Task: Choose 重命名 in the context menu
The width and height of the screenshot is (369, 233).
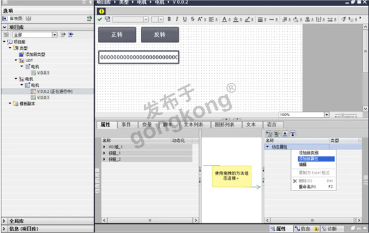Action: (x=307, y=187)
